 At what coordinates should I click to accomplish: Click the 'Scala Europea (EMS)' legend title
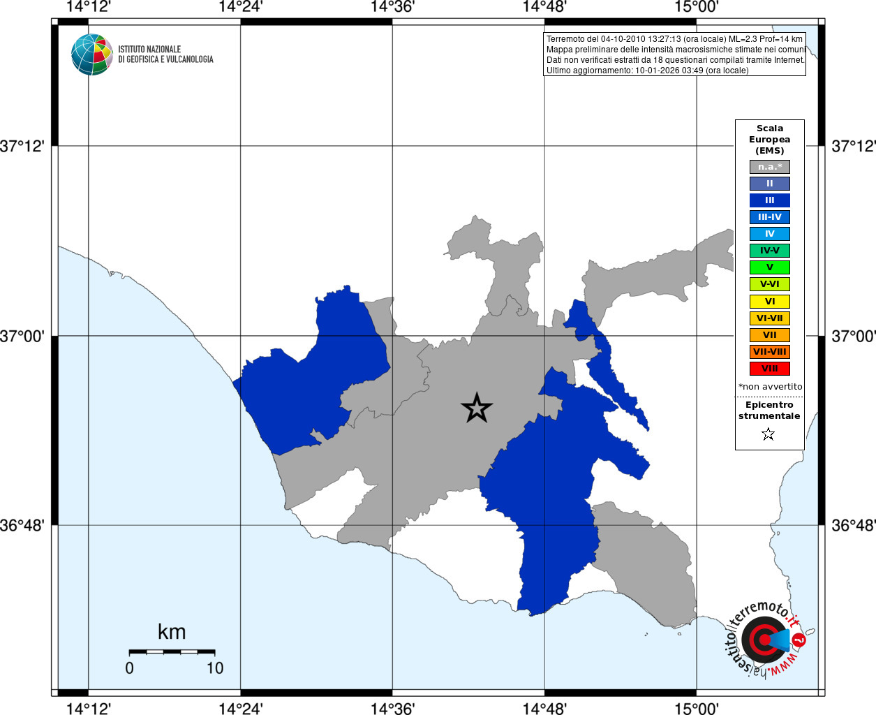[770, 140]
